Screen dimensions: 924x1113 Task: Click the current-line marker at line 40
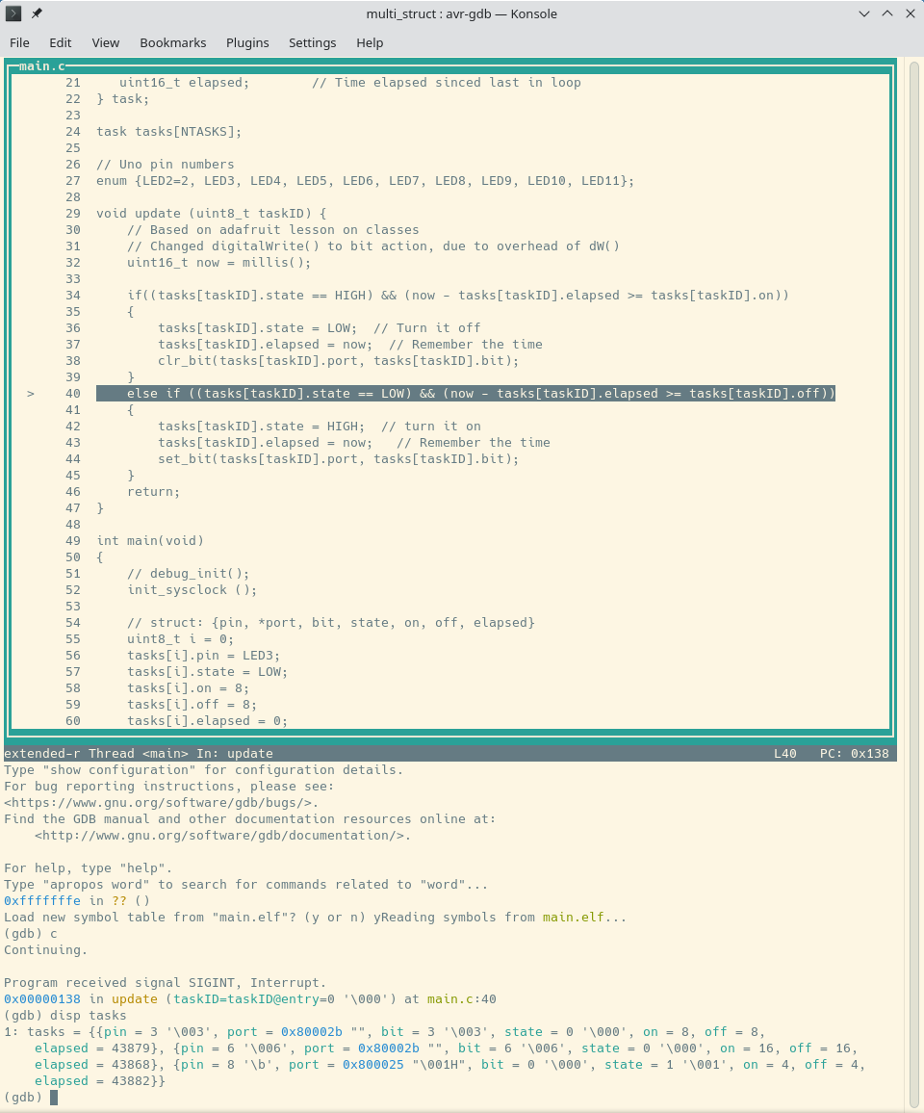pos(31,393)
